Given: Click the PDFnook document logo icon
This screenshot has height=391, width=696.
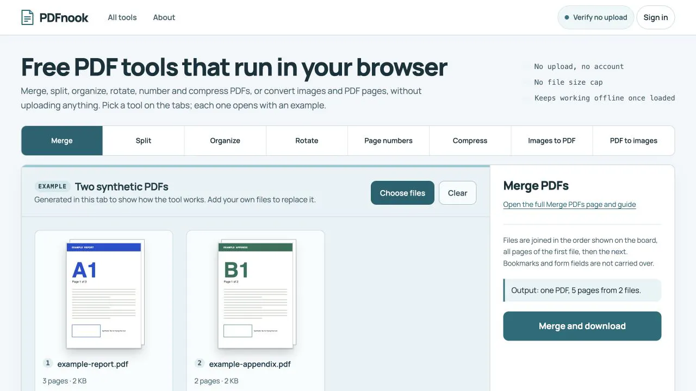Looking at the screenshot, I should pyautogui.click(x=27, y=17).
